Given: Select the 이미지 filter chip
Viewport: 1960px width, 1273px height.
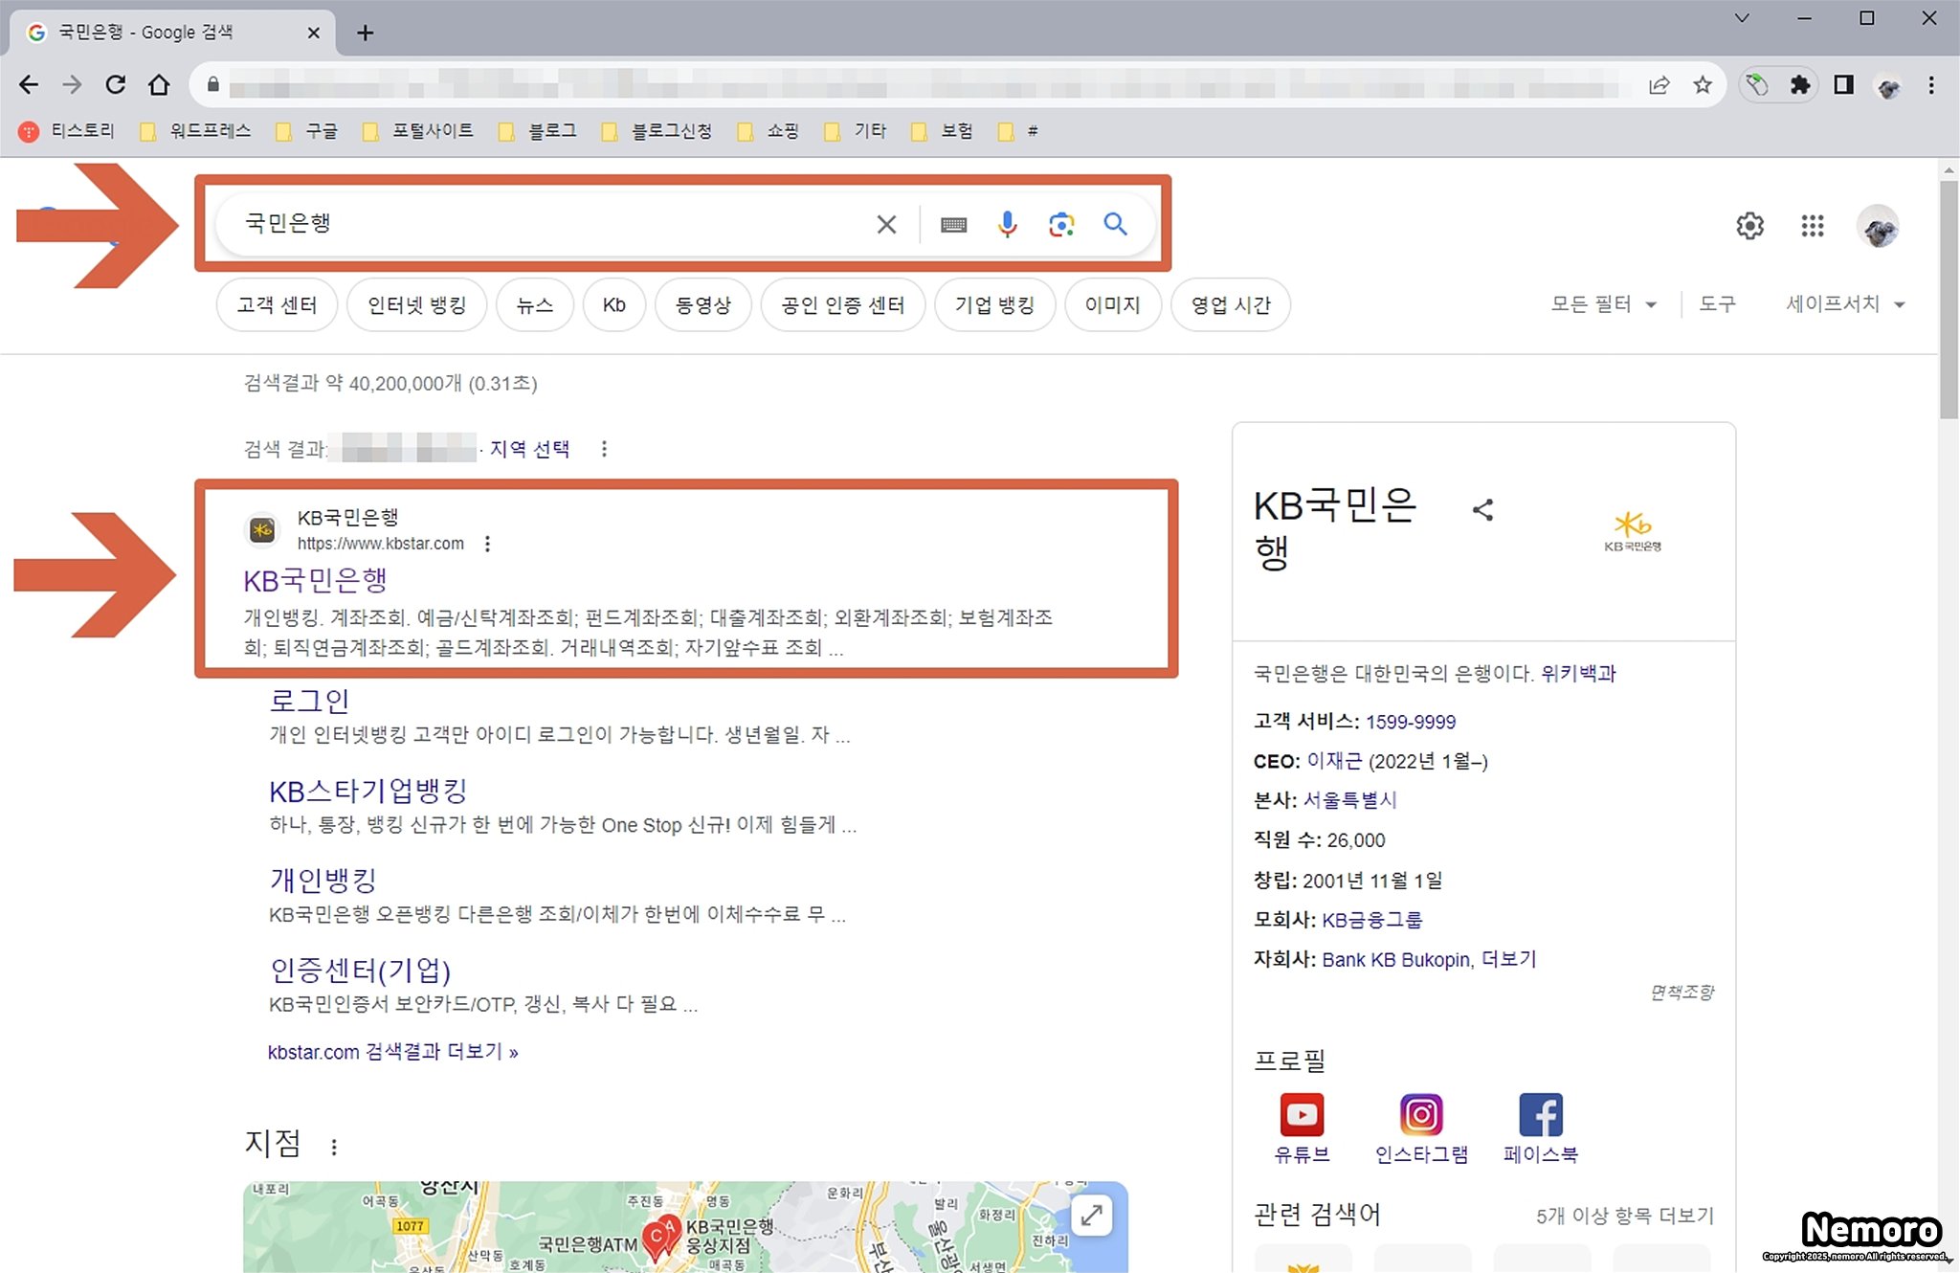Looking at the screenshot, I should pos(1112,305).
